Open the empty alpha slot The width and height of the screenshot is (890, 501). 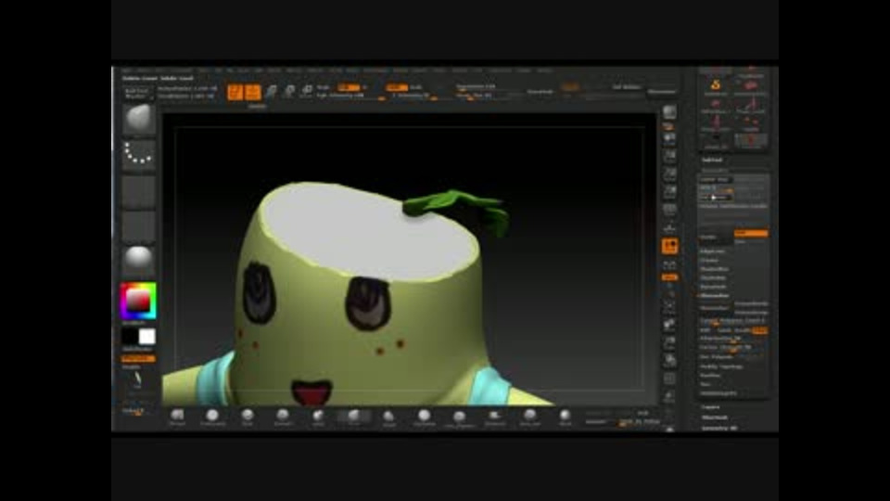(138, 191)
